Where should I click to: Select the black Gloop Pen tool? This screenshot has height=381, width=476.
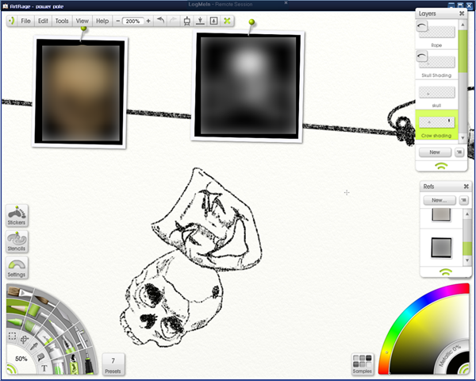89,363
